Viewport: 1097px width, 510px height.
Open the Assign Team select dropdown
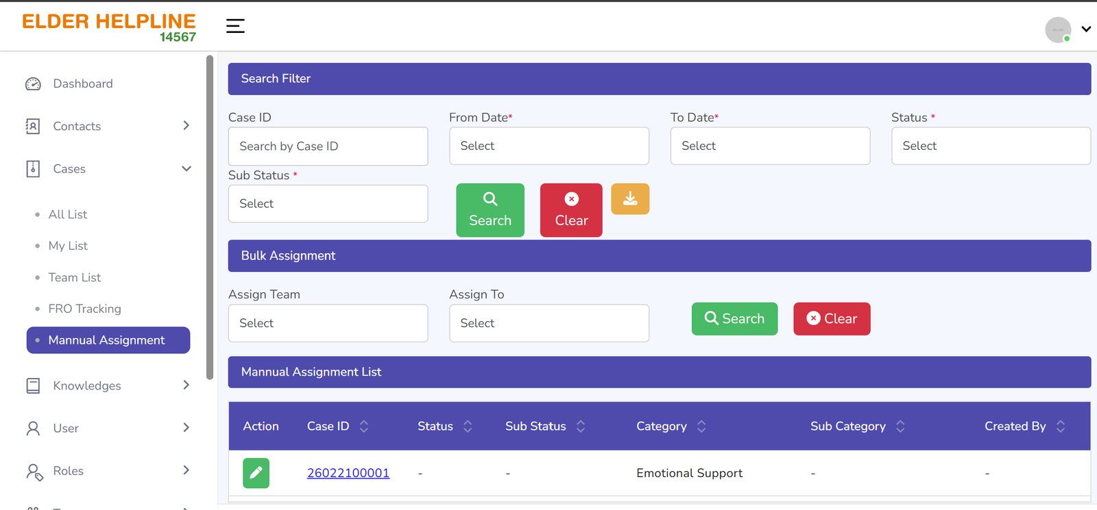coord(328,323)
